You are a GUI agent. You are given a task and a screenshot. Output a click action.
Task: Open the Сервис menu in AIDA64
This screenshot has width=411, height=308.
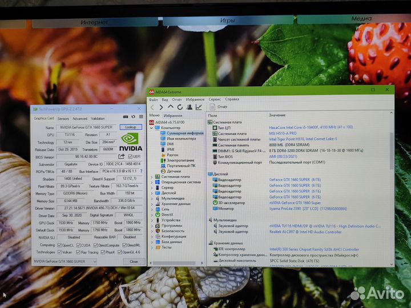coord(215,99)
